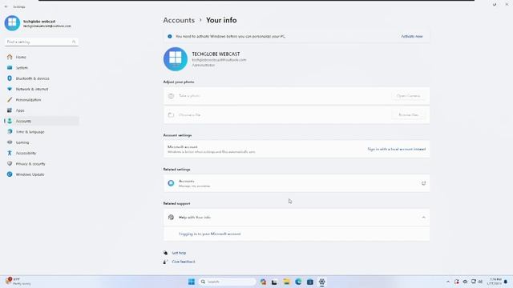This screenshot has width=513, height=288.
Task: Click the sidebar techglobe webcast profile
Action: (38, 23)
